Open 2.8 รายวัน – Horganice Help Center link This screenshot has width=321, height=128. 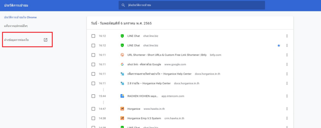[149, 83]
